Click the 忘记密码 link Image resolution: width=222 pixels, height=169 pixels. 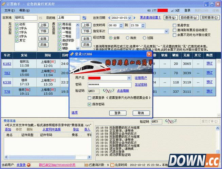tap(141, 84)
